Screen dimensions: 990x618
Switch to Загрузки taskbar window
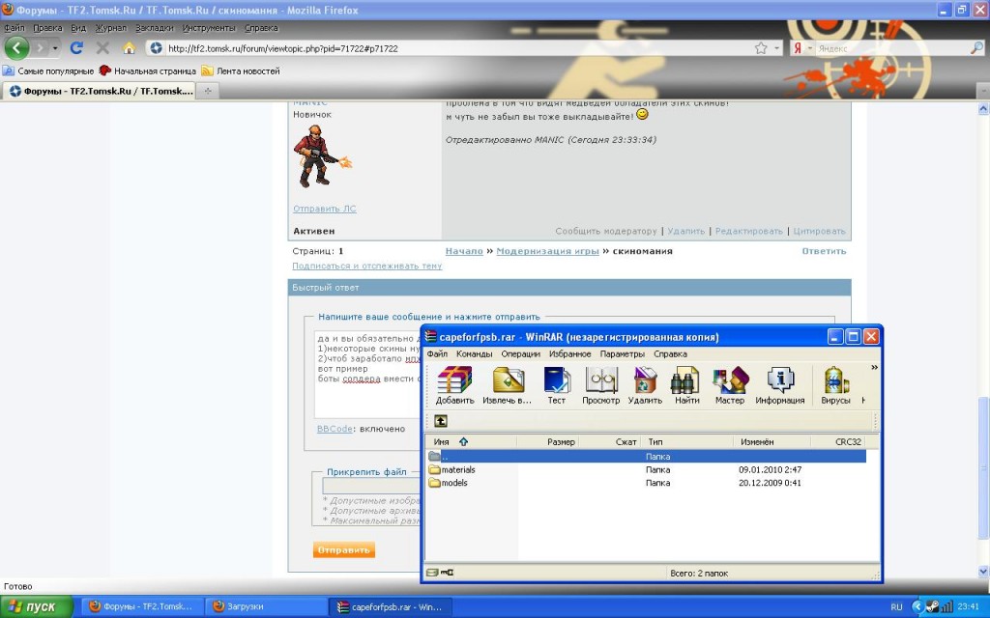tap(267, 606)
